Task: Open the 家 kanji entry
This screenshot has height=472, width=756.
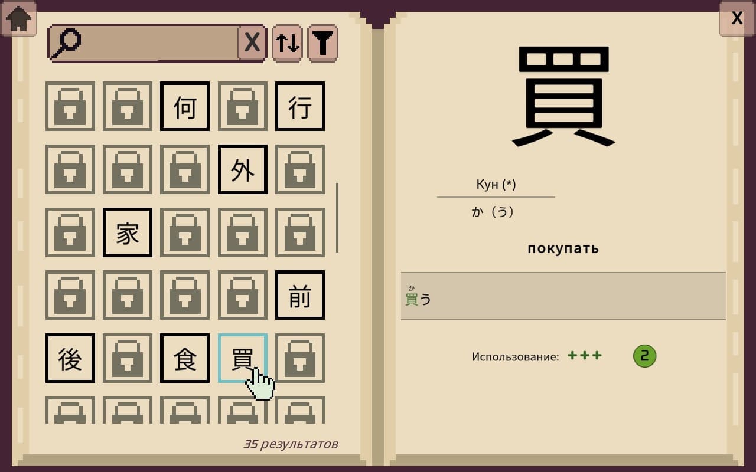Action: pyautogui.click(x=128, y=232)
